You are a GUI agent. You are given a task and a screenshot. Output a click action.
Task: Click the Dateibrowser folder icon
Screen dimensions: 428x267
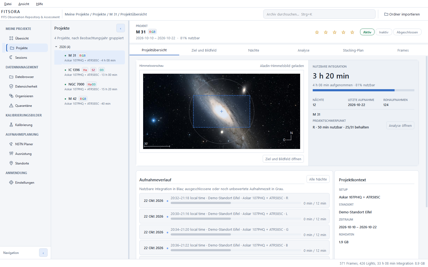tap(11, 77)
